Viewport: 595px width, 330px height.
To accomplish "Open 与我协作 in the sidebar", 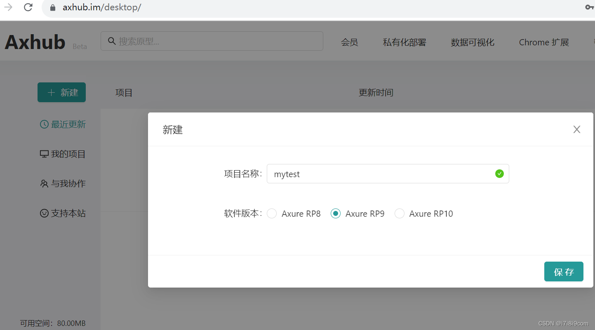I will [63, 184].
